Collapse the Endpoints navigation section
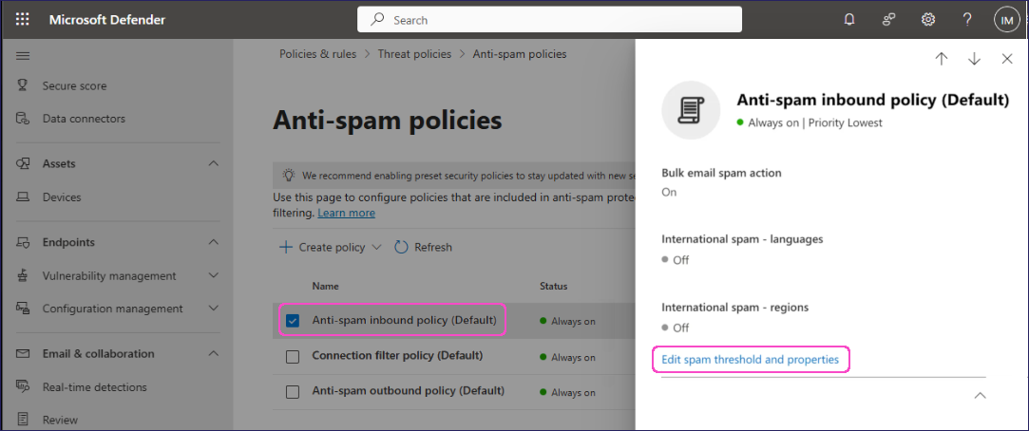1029x431 pixels. click(213, 242)
